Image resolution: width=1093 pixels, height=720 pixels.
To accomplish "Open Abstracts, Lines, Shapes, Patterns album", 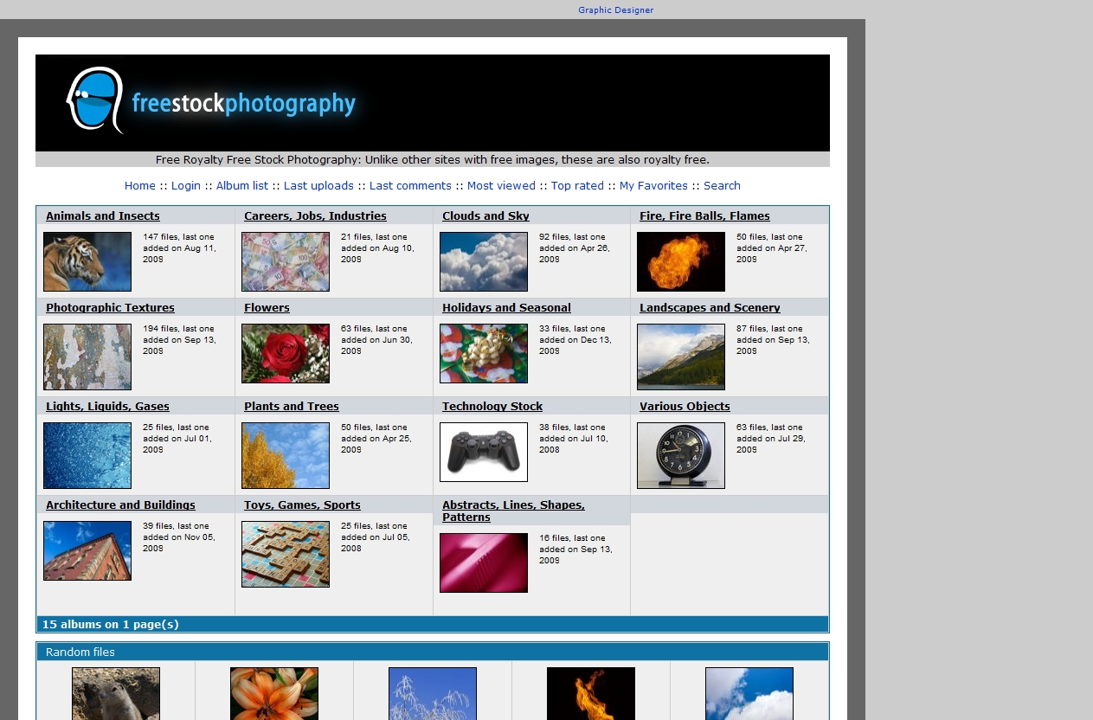I will click(x=512, y=511).
